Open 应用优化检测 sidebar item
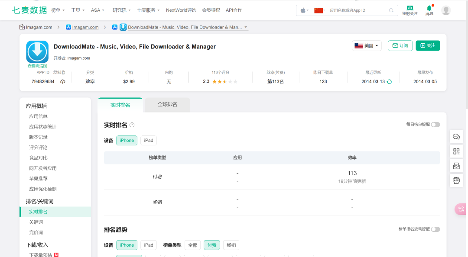 (x=42, y=189)
